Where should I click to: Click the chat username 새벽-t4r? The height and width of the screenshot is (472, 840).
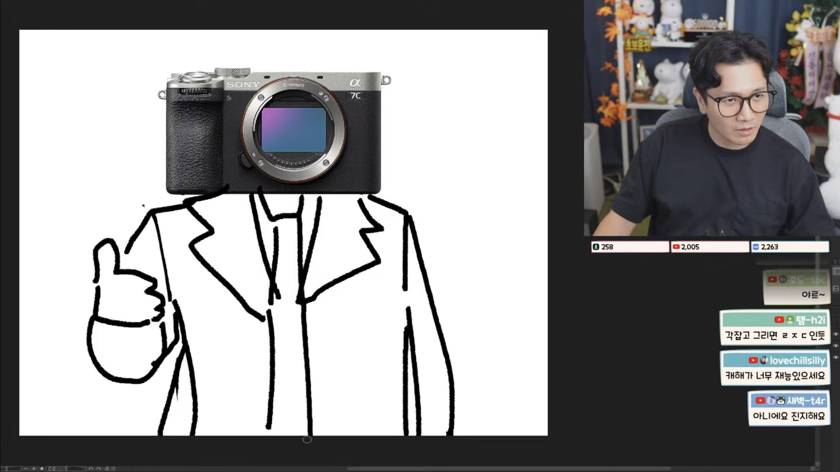point(806,400)
